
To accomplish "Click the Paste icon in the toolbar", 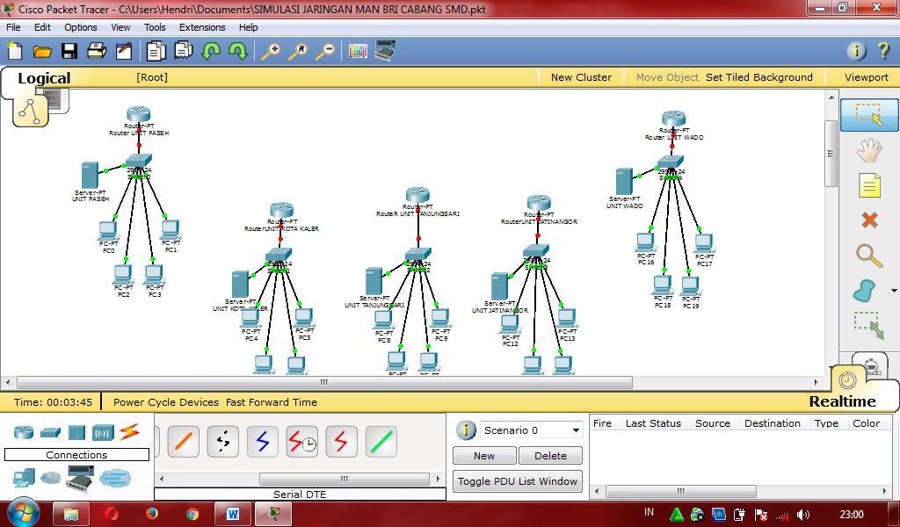I will tap(183, 51).
